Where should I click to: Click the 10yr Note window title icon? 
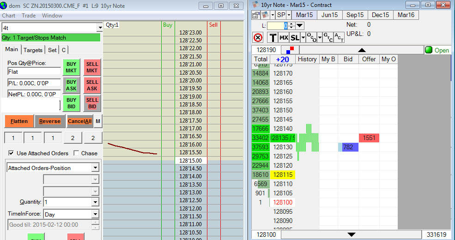(255, 5)
